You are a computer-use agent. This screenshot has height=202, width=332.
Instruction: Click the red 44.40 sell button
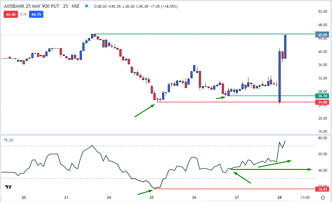pyautogui.click(x=11, y=14)
